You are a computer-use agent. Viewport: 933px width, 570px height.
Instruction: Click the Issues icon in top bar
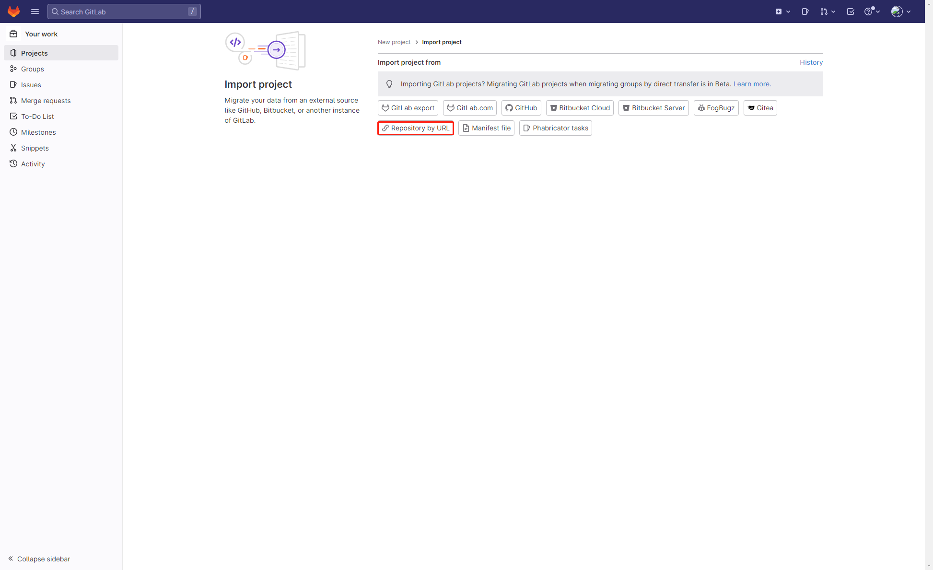(805, 12)
